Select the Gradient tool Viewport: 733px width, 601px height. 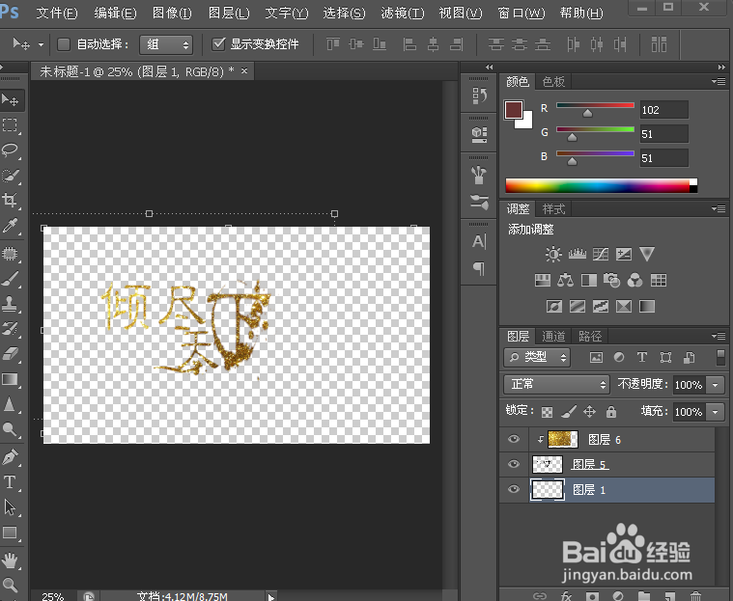click(x=10, y=379)
